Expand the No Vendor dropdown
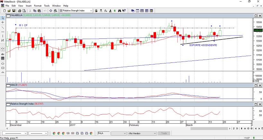The height and width of the screenshot is (140, 263). (155, 133)
